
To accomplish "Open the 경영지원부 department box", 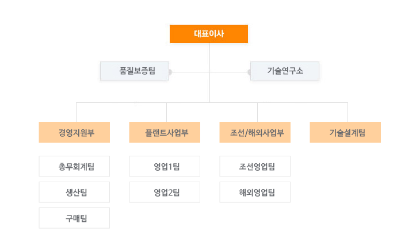I will click(x=74, y=132).
